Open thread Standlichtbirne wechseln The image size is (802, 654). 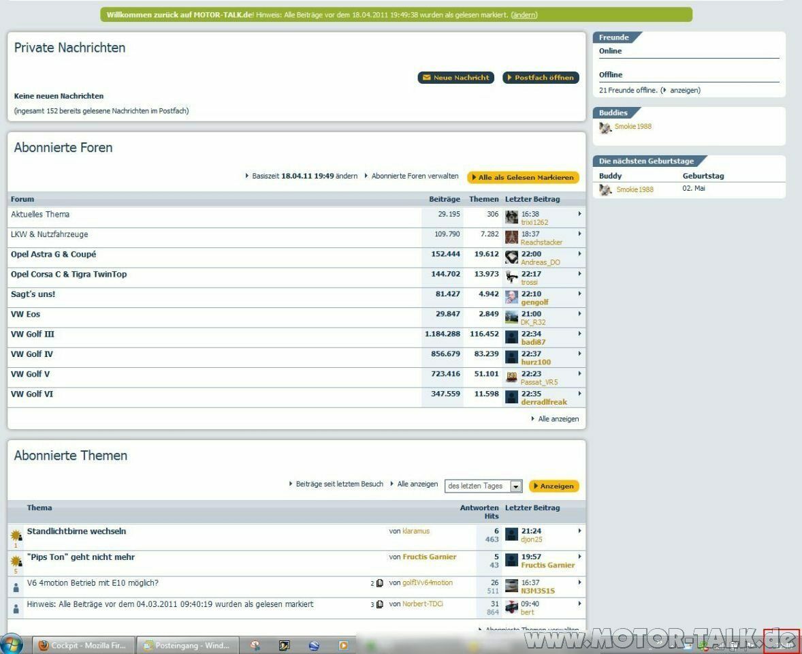tap(76, 531)
